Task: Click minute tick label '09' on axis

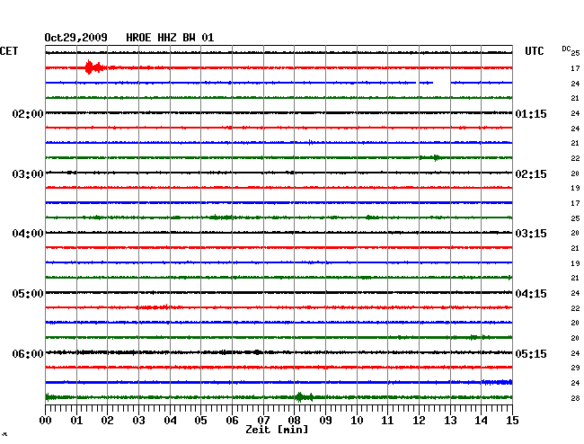Action: click(325, 421)
